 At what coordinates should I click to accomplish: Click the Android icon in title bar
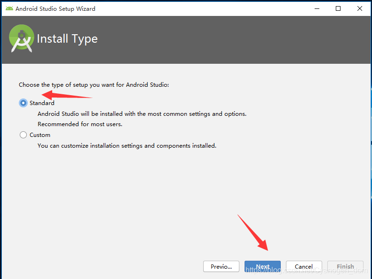tap(9, 8)
